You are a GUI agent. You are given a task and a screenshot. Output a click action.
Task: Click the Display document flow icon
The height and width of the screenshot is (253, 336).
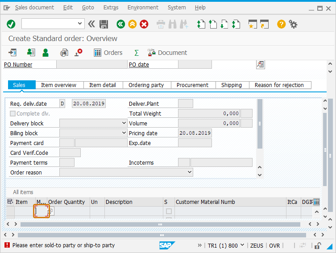12,53
